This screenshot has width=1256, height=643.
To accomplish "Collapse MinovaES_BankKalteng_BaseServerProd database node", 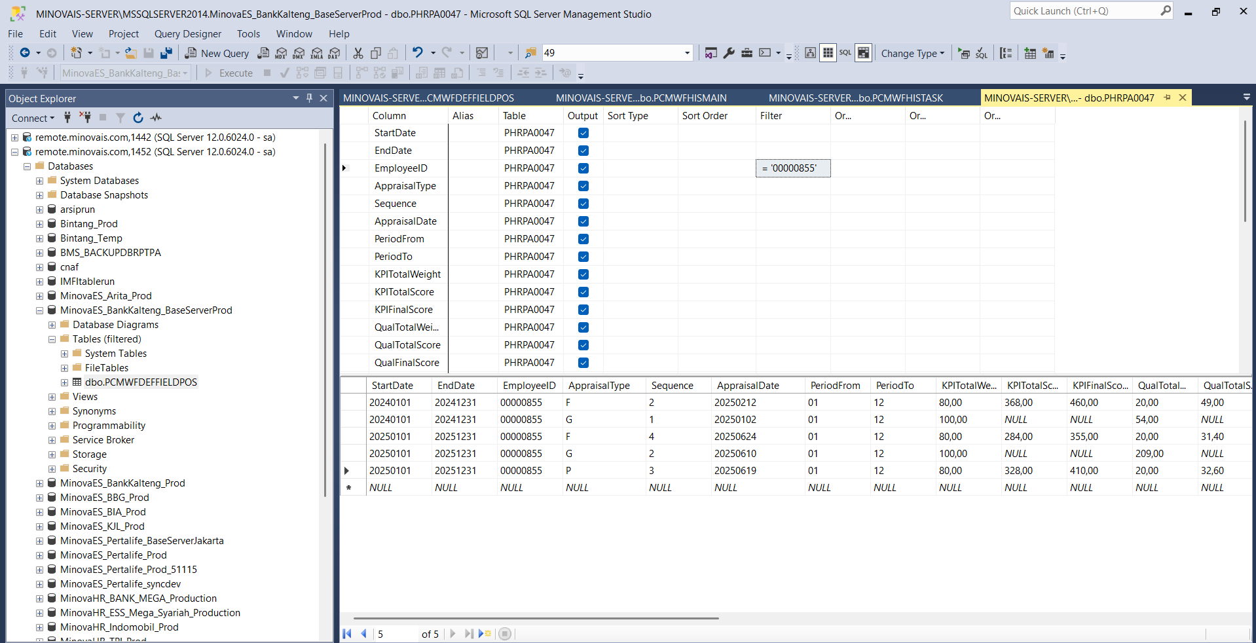I will click(39, 310).
